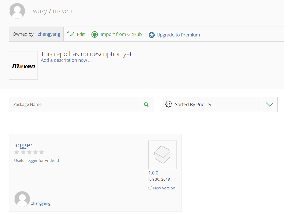Click the green search magnifier button
The width and height of the screenshot is (284, 215).
click(x=146, y=104)
